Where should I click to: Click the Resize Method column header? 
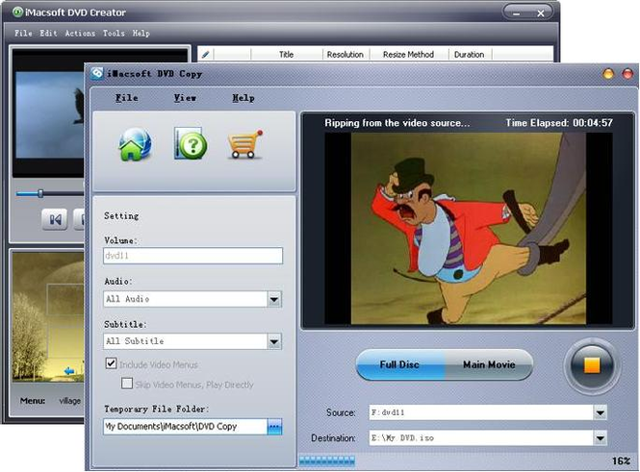[x=409, y=54]
